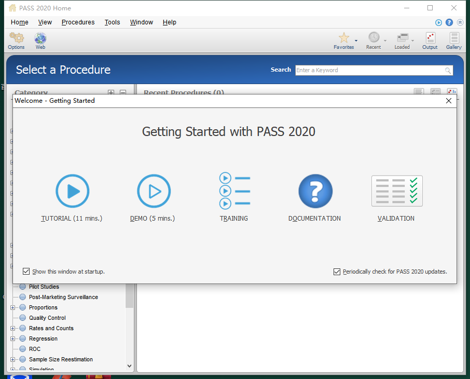Screen dimensions: 470x379
Task: Click the category list scrollbar thumb
Action: [129, 295]
